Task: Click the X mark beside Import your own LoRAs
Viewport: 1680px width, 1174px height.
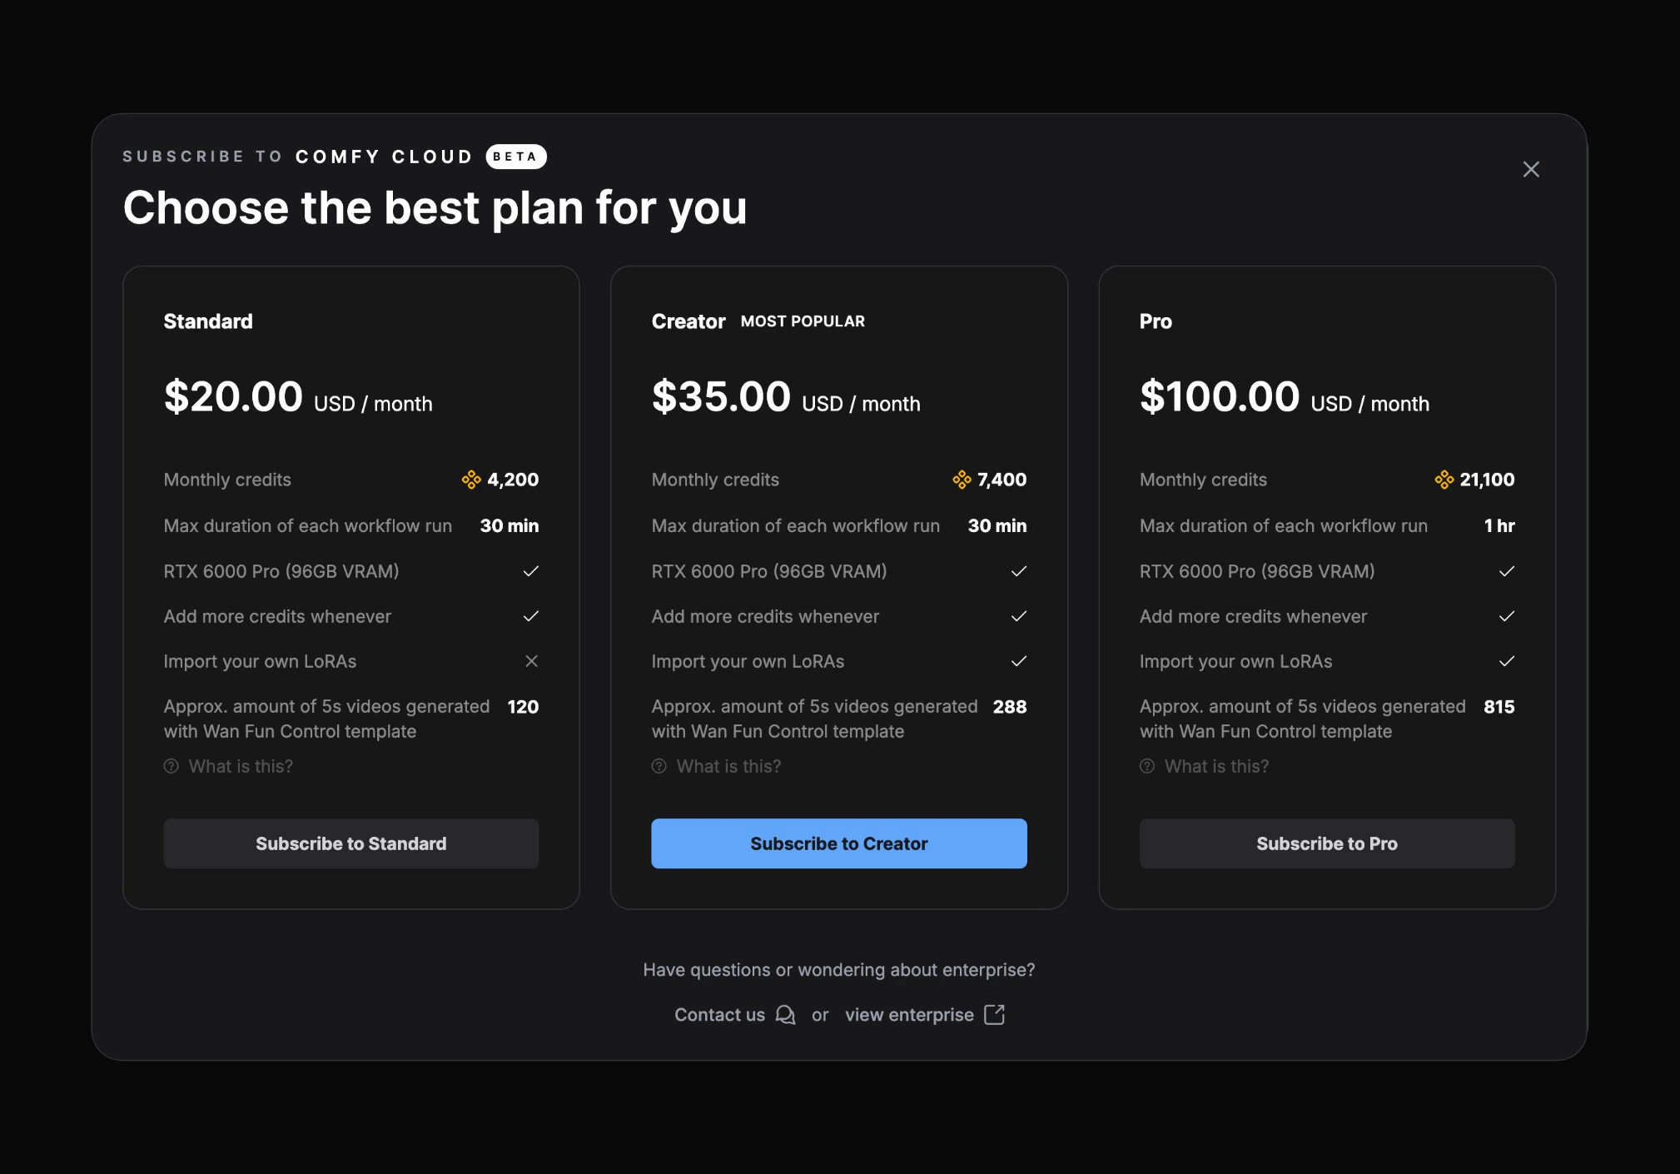Action: pyautogui.click(x=532, y=661)
